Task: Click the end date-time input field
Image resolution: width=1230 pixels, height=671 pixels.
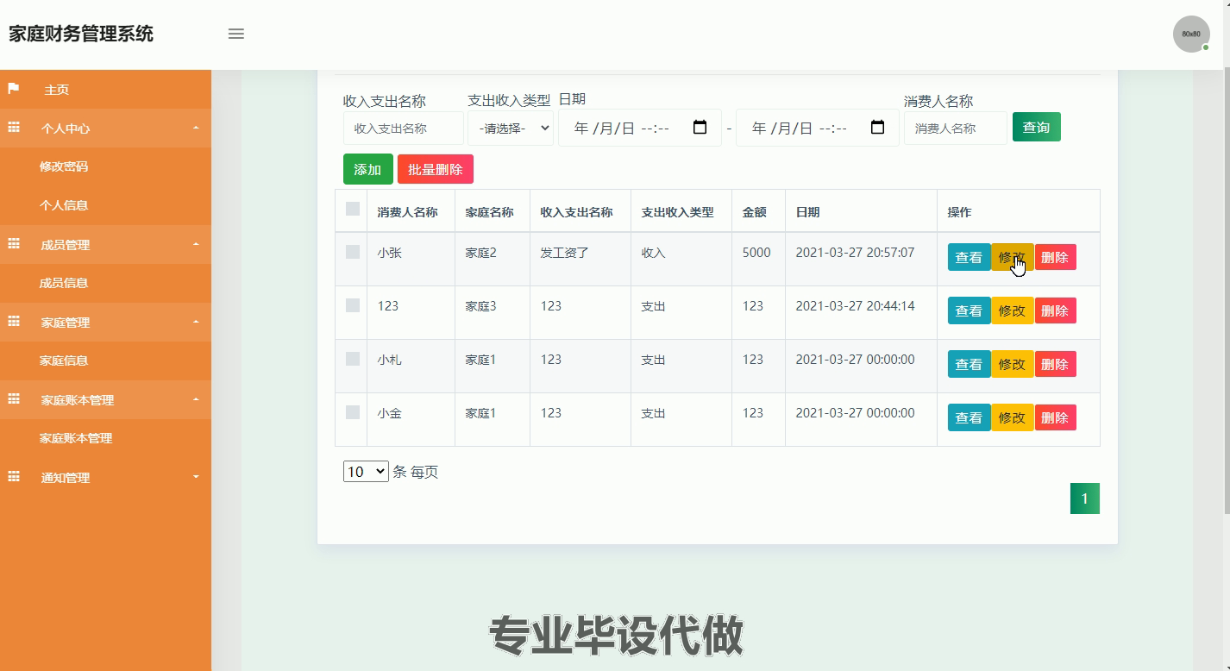Action: coord(818,128)
